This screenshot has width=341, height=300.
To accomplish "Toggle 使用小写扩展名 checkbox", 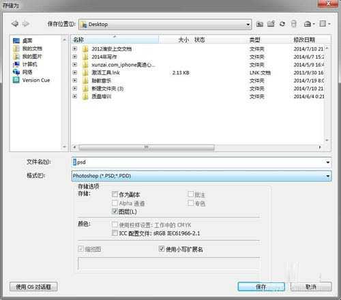I will pos(162,249).
